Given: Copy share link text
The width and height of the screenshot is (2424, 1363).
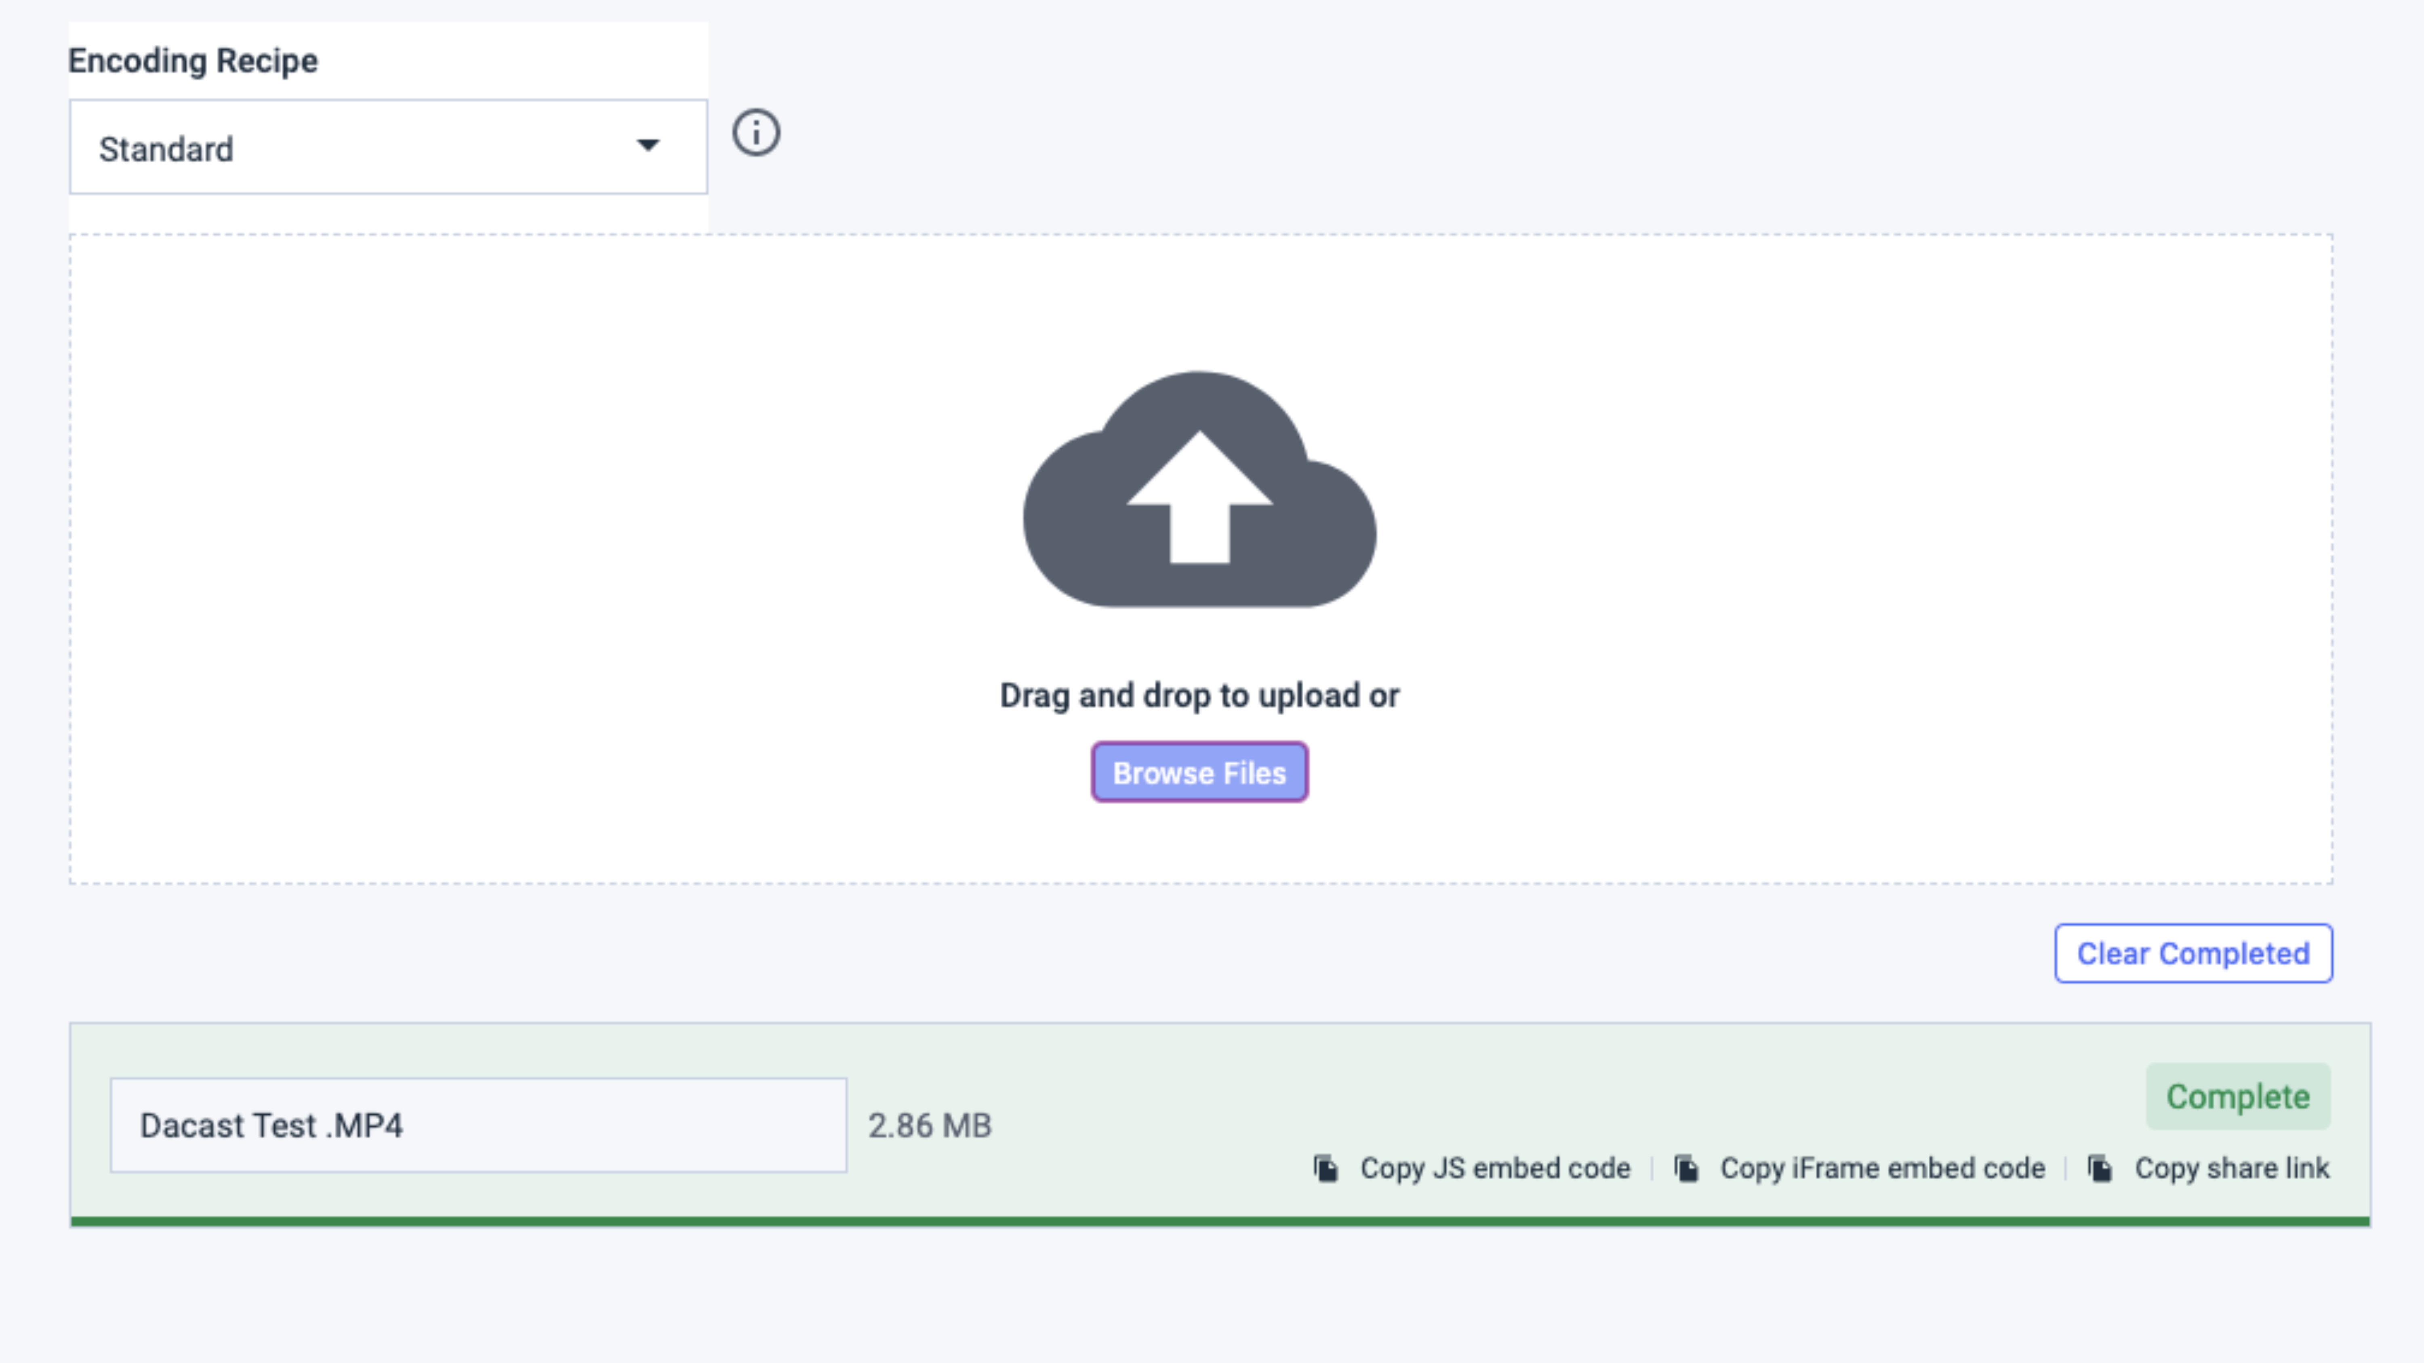Looking at the screenshot, I should click(2232, 1168).
